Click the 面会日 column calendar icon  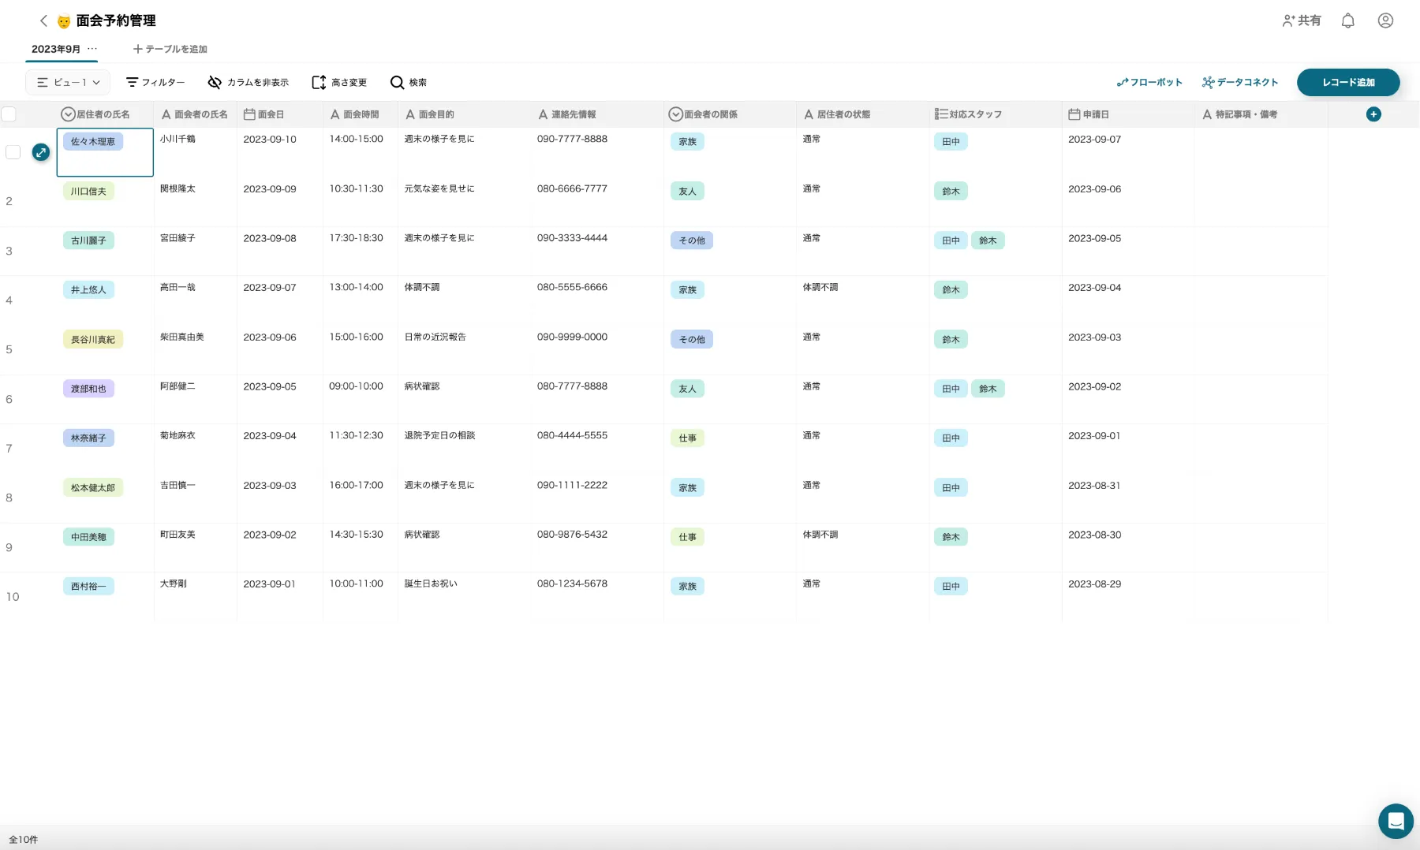249,114
